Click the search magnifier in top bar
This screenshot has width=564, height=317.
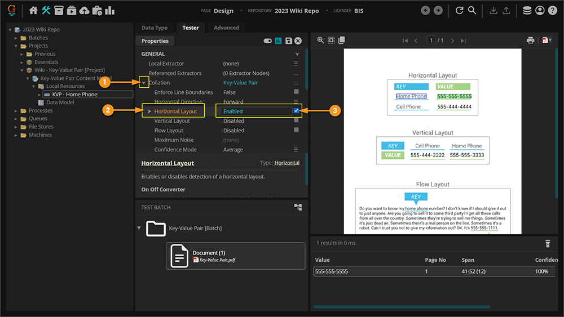click(472, 11)
